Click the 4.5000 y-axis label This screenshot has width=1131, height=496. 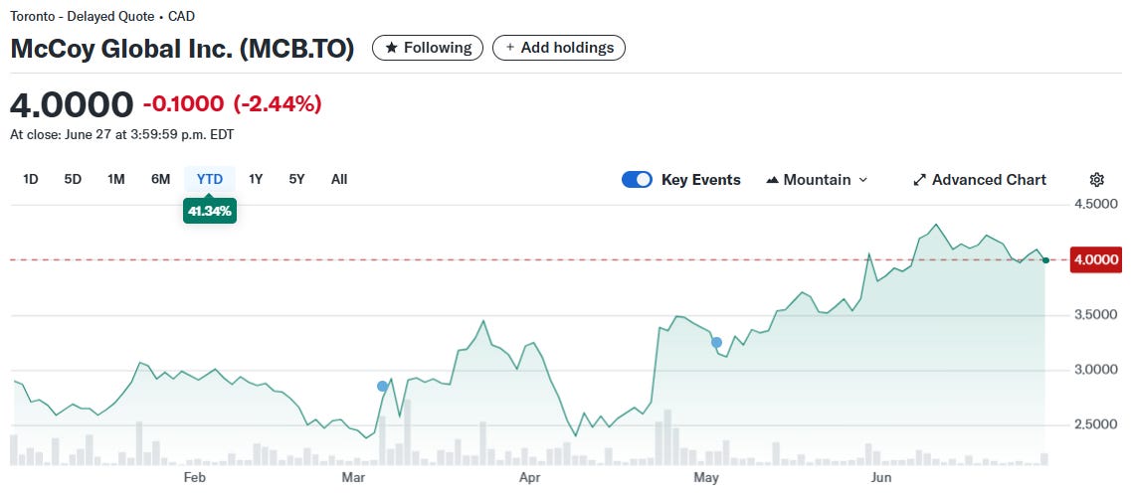(1094, 205)
